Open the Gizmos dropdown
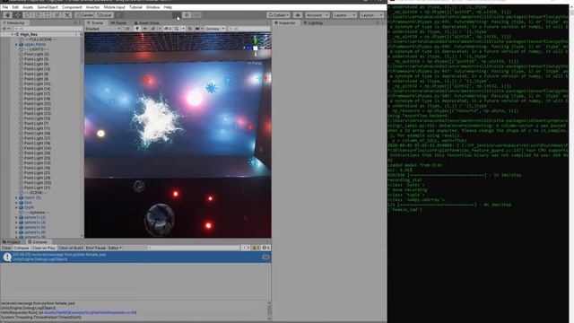The width and height of the screenshot is (574, 323). tap(214, 29)
